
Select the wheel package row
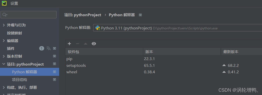164,72
